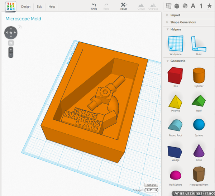Pick the Ruler helper
Screen dimensions: 215x196
pyautogui.click(x=199, y=46)
